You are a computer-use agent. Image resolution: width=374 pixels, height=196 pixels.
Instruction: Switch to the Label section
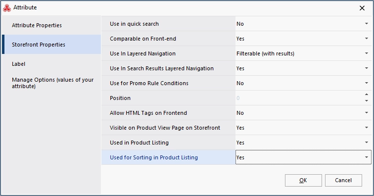[51, 64]
